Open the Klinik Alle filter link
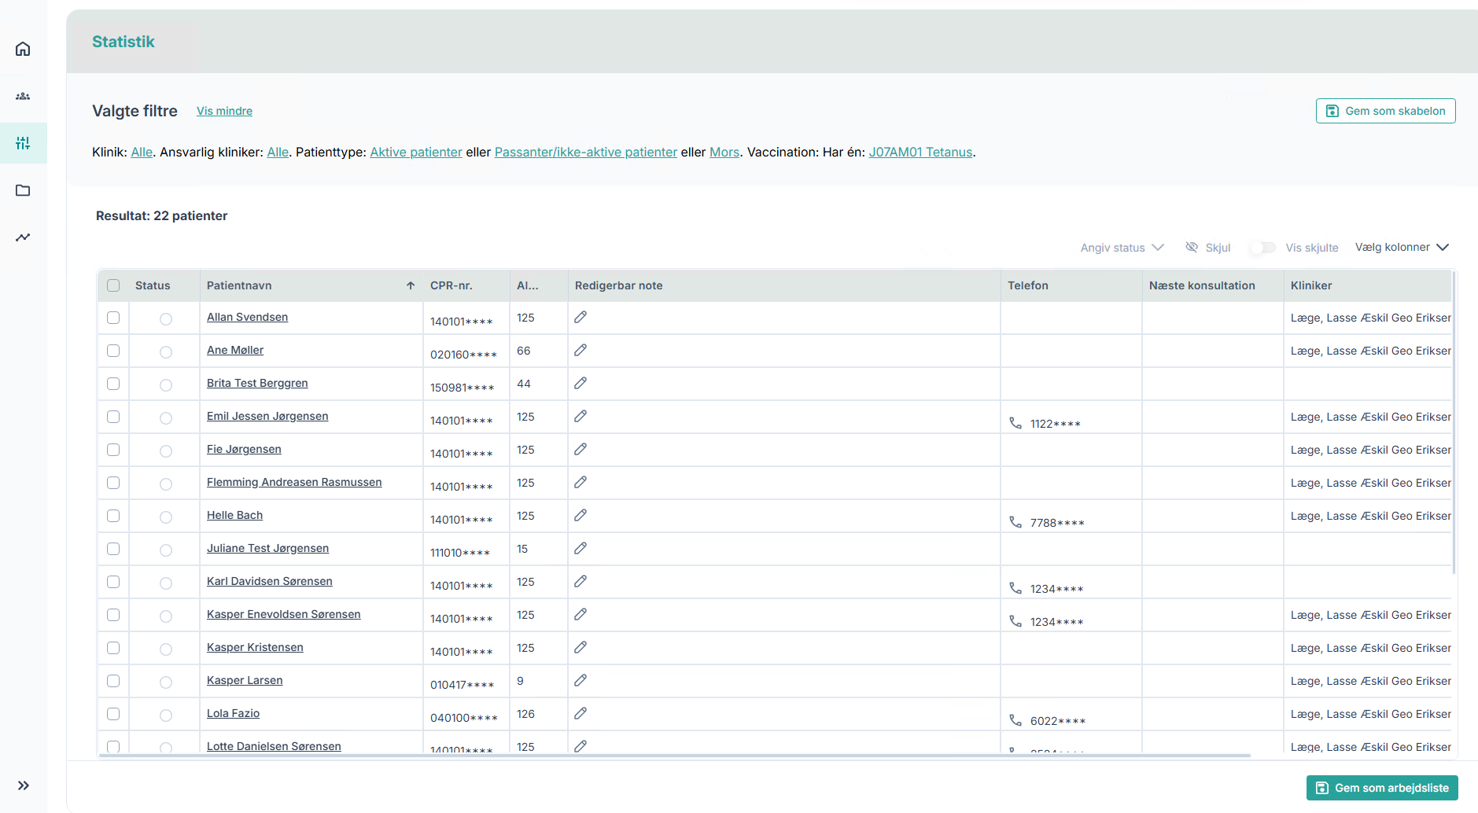The width and height of the screenshot is (1478, 813). pos(142,152)
